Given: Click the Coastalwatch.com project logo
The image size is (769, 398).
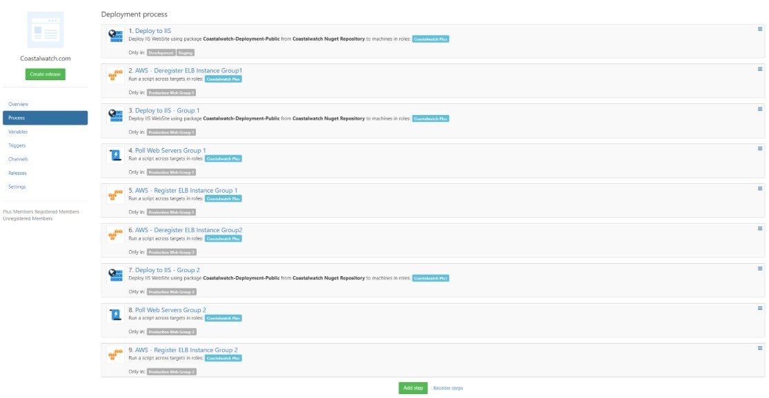Looking at the screenshot, I should point(44,28).
